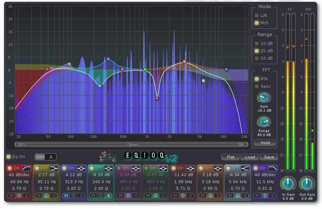This screenshot has width=322, height=209.
Task: Toggle the orange 3.18 kHz band On switch
Action: click(x=201, y=168)
